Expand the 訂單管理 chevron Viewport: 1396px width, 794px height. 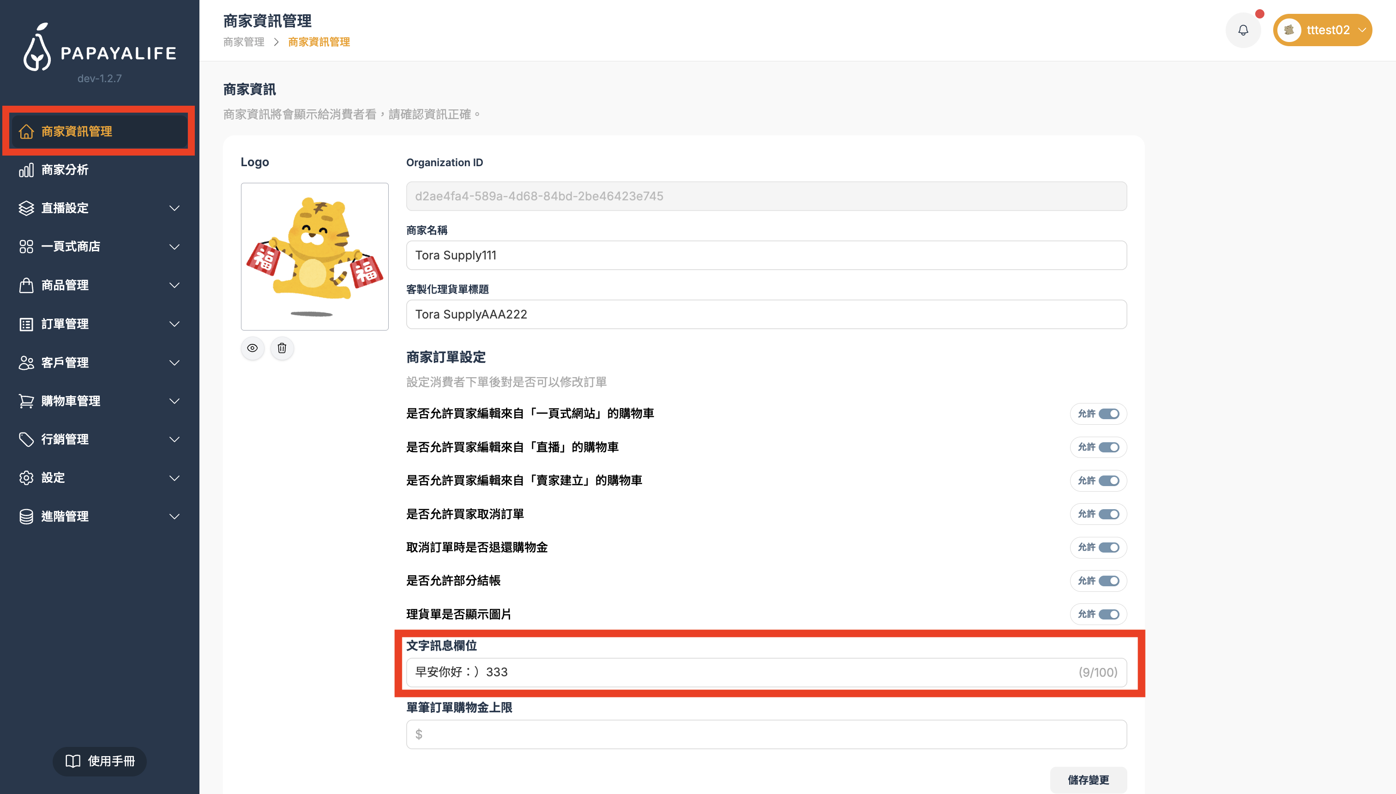[174, 324]
